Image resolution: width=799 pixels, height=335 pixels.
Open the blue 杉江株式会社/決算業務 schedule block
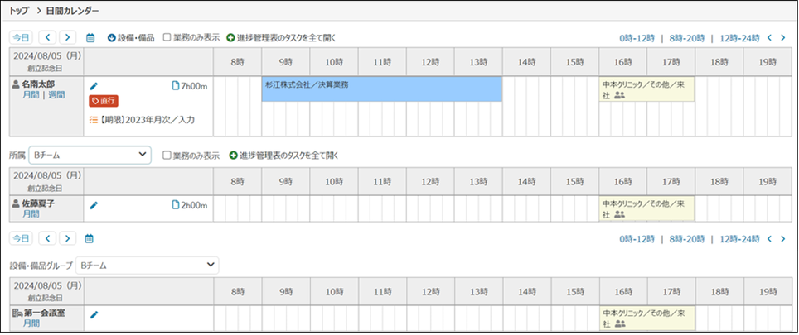click(x=381, y=89)
